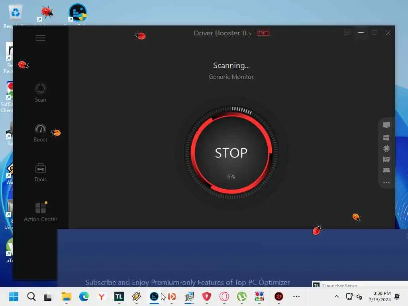Open taskbar Search

click(x=31, y=296)
